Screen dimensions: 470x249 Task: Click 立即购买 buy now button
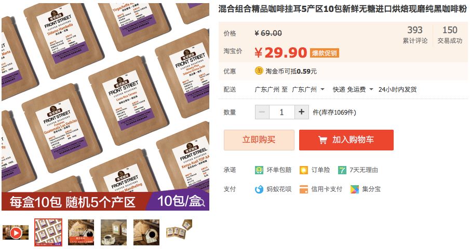tap(259, 140)
